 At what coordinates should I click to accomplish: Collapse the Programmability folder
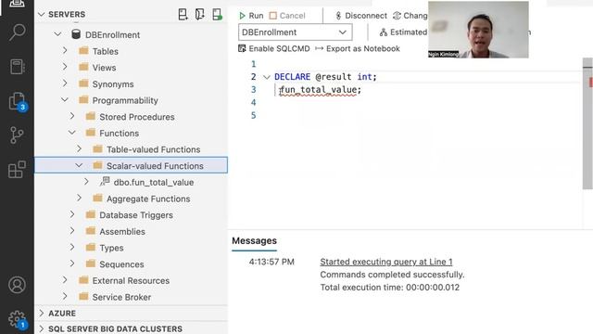(65, 100)
